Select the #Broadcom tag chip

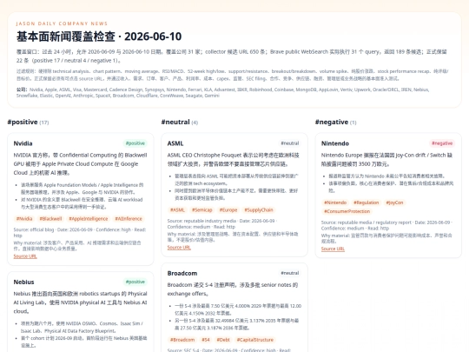pos(182,340)
